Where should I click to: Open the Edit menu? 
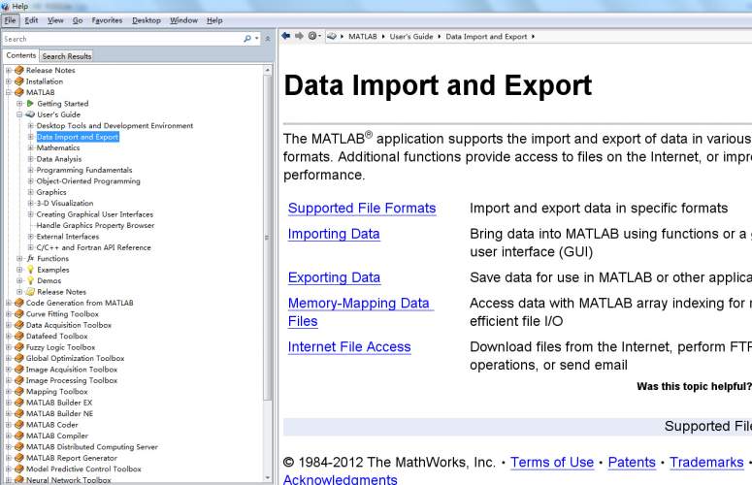coord(31,20)
